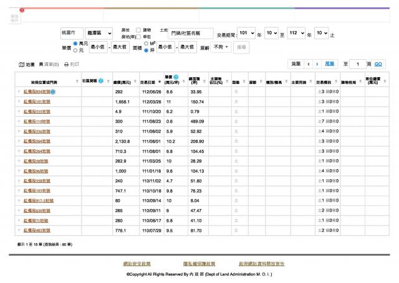Click the badge icon next to 紅梅段854地號

(x=54, y=91)
